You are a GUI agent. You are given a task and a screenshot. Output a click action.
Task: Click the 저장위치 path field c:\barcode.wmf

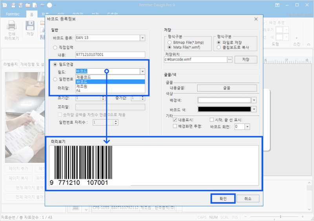click(195, 60)
